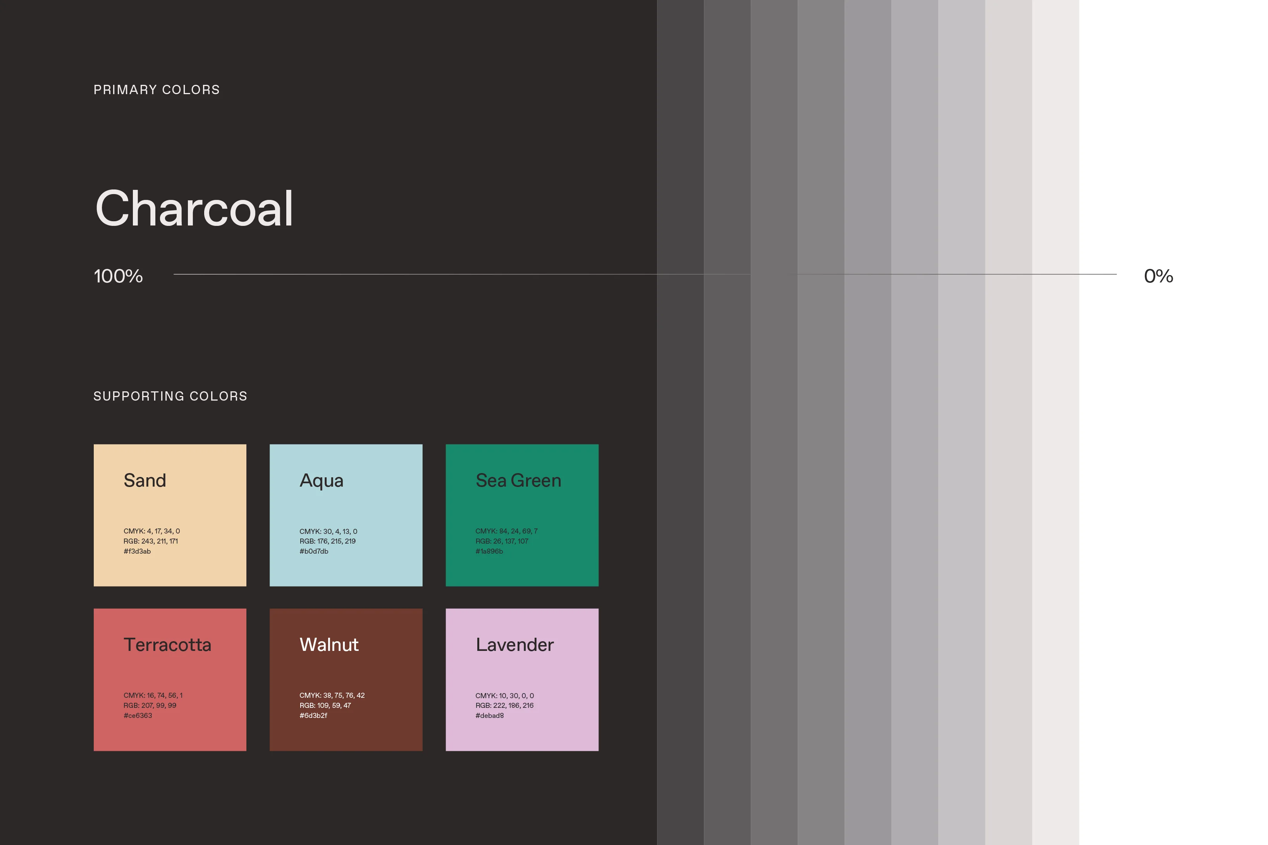Click the Sea Green hex #1a896b
Viewport: 1268px width, 845px height.
coord(489,551)
